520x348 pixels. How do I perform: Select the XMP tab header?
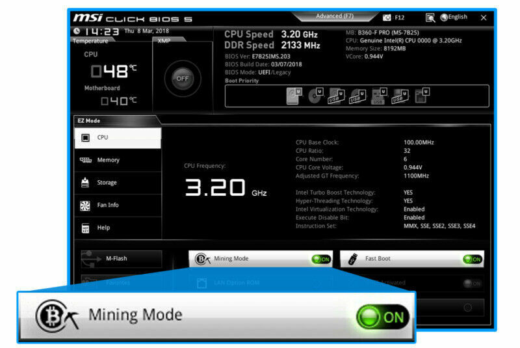[169, 40]
